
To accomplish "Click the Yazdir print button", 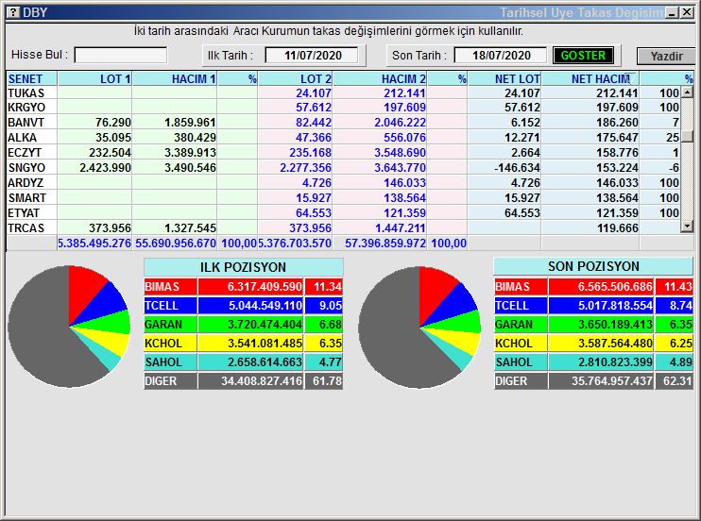I will pos(665,56).
